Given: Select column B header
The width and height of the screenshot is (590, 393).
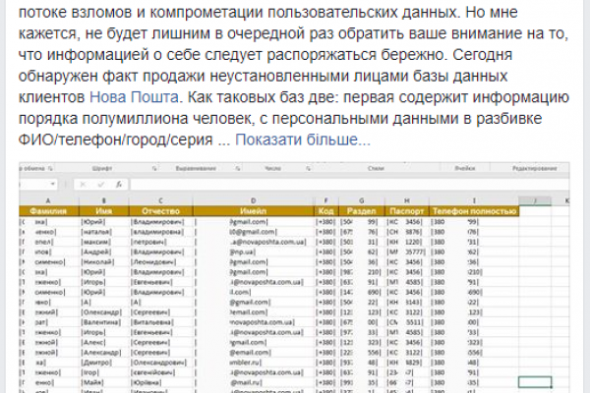Looking at the screenshot, I should point(104,200).
